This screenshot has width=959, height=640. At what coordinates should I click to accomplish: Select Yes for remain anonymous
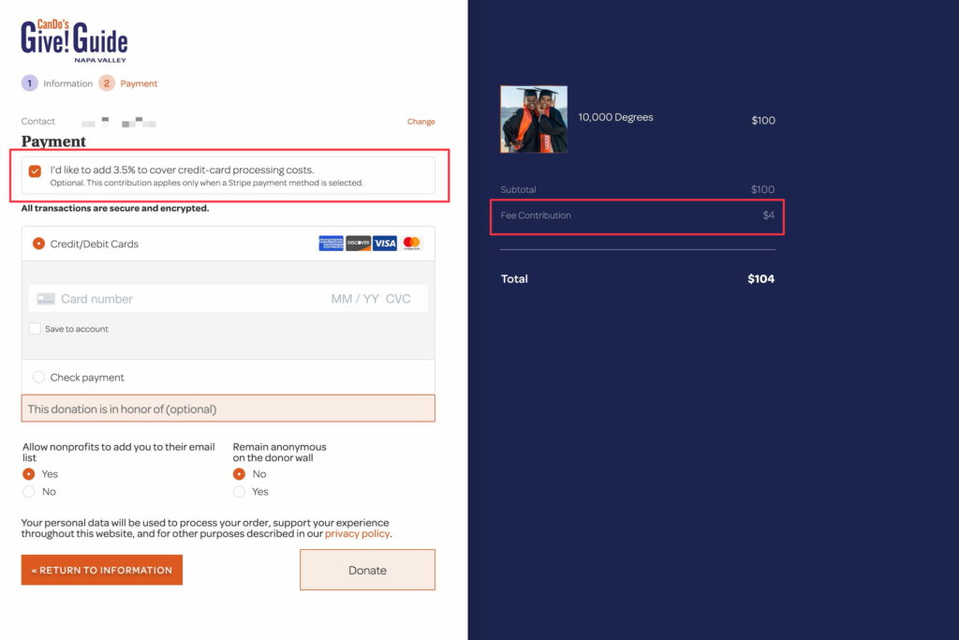pos(239,492)
